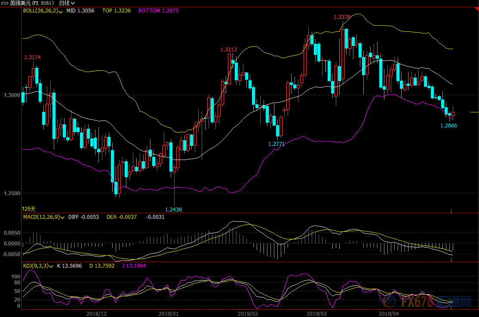Click the 100 KDJ axis label
Screen dimensions: 479x317
(x=15, y=277)
